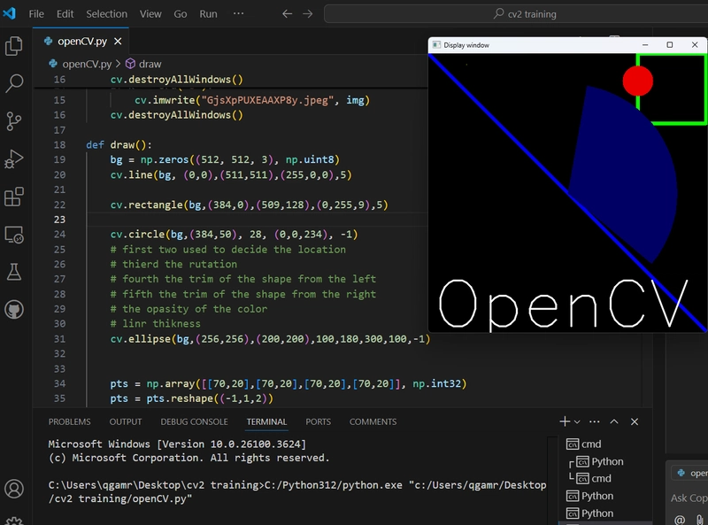Image resolution: width=708 pixels, height=525 pixels.
Task: Click the Display window title bar icon
Action: tap(436, 45)
